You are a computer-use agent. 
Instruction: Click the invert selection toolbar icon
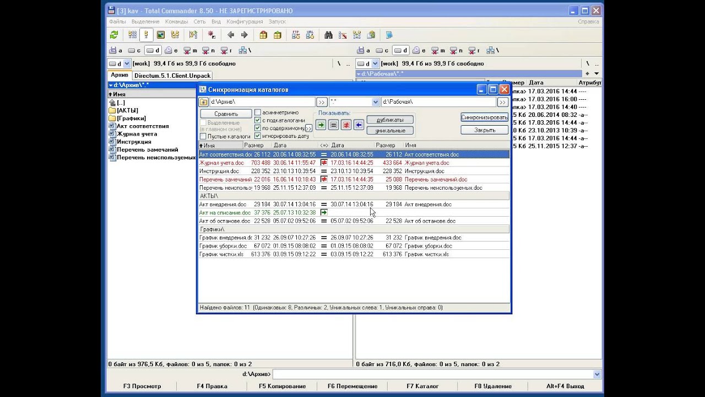pos(193,35)
